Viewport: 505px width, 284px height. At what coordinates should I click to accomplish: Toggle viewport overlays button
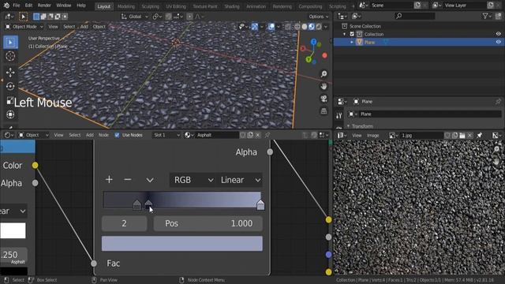click(271, 27)
